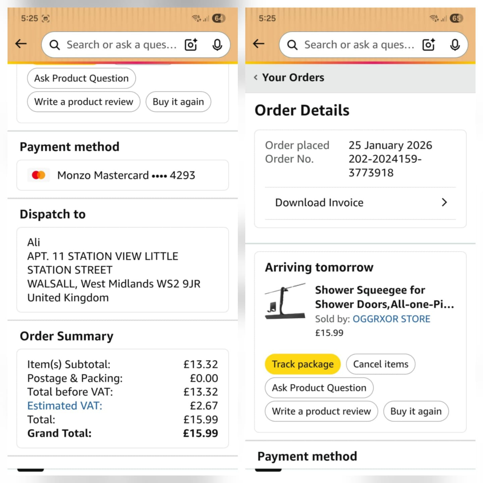Viewport: 483px width, 483px height.
Task: Open the OGGRXOR STORE seller link
Action: 391,319
